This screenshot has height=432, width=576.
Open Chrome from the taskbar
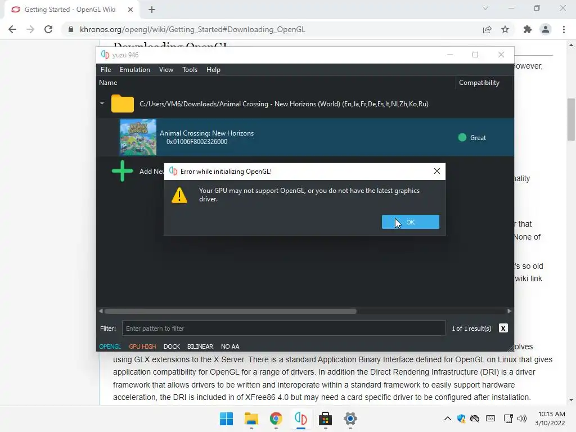click(276, 418)
